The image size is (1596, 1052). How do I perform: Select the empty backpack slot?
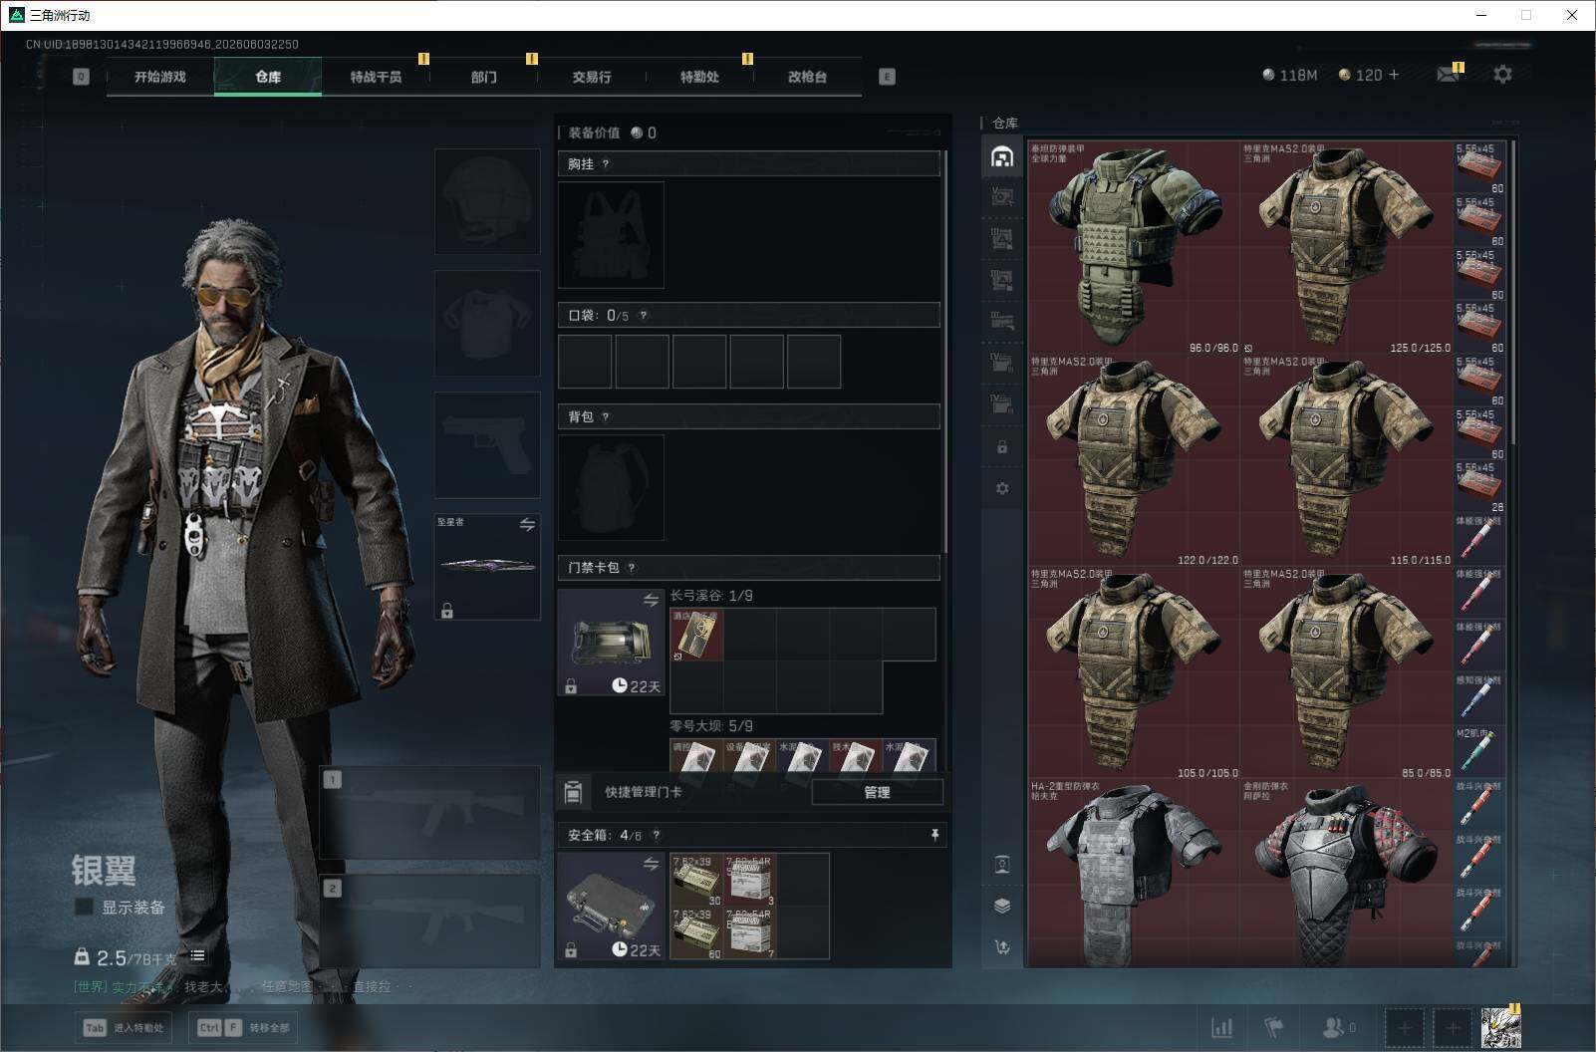(x=611, y=487)
